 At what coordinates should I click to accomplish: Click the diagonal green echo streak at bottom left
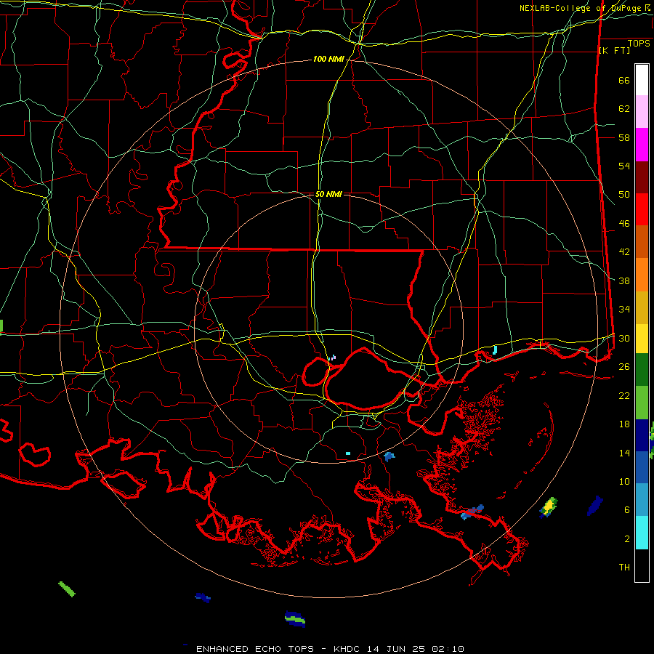click(67, 589)
